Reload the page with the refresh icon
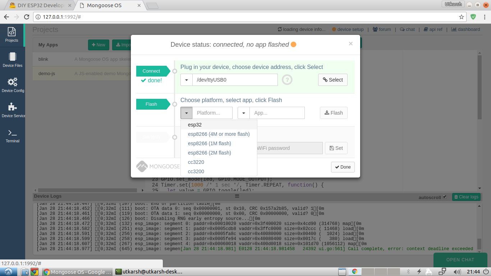This screenshot has height=276, width=491. (x=26, y=17)
